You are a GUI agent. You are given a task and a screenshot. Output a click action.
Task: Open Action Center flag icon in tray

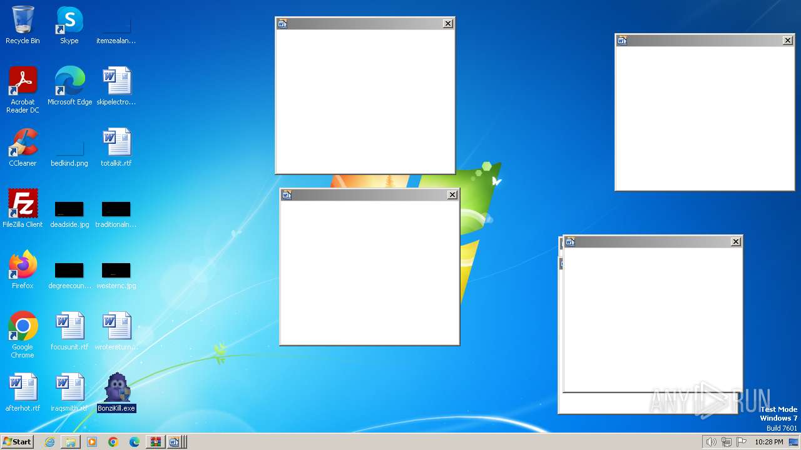pyautogui.click(x=742, y=442)
